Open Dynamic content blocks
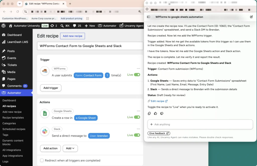This screenshot has width=257, height=166. tap(13, 142)
